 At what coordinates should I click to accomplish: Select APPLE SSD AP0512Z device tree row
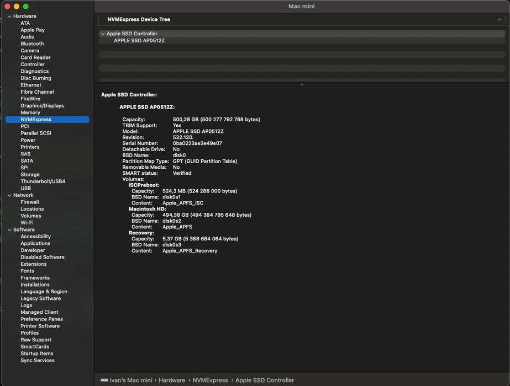(x=302, y=41)
